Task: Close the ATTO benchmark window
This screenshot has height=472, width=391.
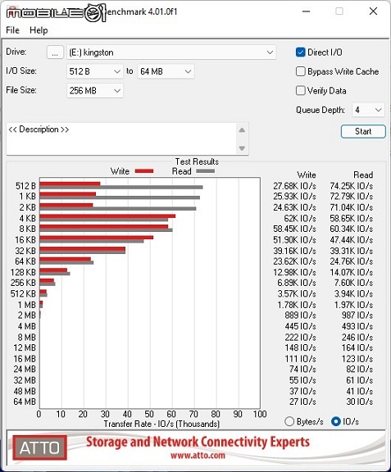Action: coord(373,11)
